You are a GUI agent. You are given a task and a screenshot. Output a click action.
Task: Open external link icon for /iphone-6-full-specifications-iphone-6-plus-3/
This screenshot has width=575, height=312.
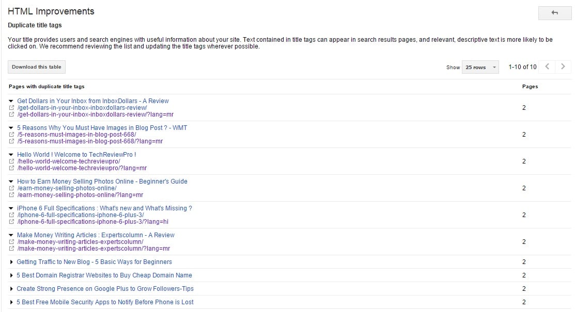point(11,215)
